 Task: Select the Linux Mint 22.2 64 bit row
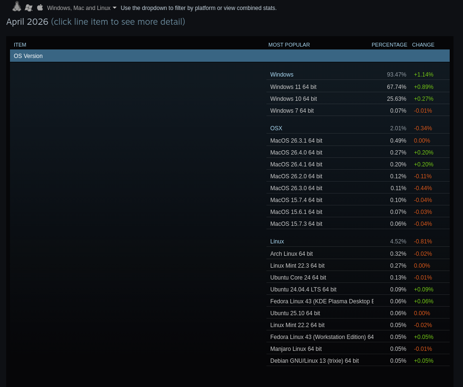[358, 325]
